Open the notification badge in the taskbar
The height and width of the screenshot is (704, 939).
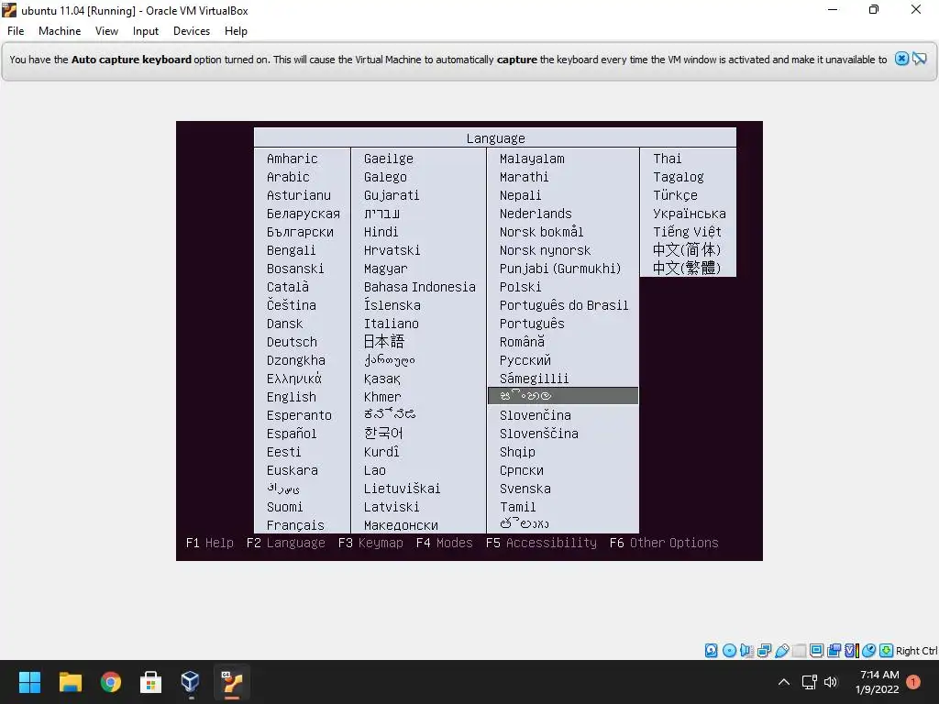(x=913, y=682)
